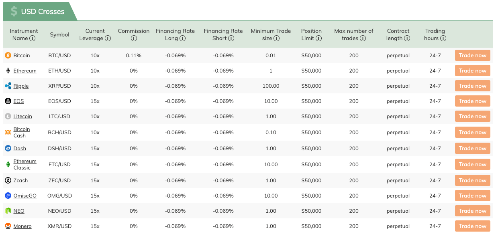Click the Dash coin icon
Viewport: 496px width, 234px height.
coord(8,148)
